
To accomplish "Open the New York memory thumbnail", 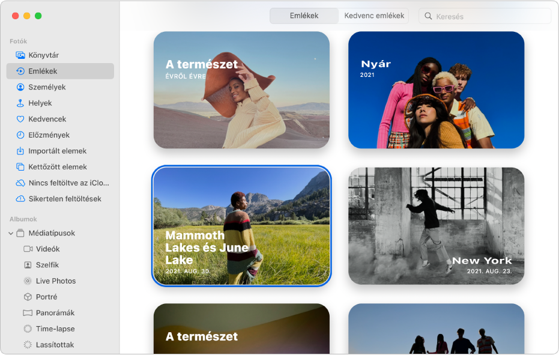I will pos(436,225).
